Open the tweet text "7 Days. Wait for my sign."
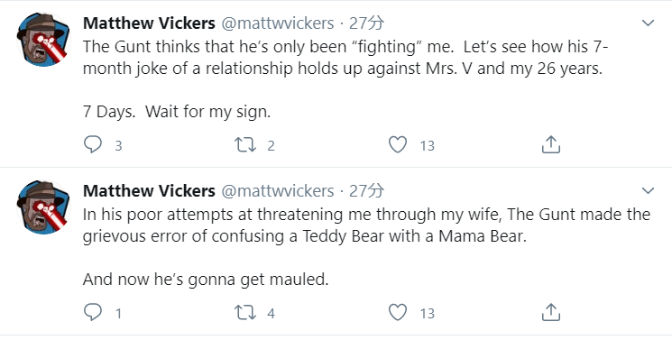672x340 pixels. pyautogui.click(x=177, y=112)
